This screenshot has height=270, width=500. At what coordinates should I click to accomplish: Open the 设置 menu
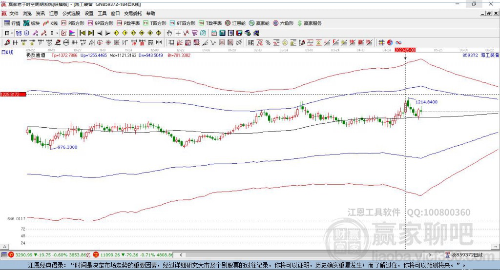coord(89,13)
